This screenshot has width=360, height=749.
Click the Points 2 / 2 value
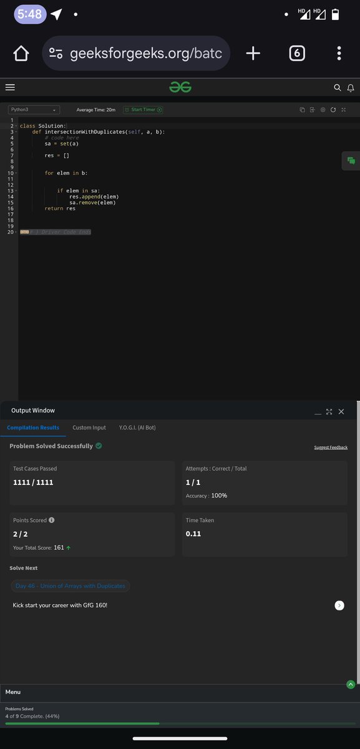coord(21,534)
